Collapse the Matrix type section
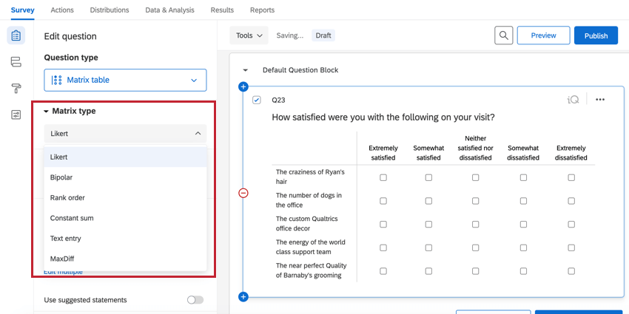 (46, 111)
